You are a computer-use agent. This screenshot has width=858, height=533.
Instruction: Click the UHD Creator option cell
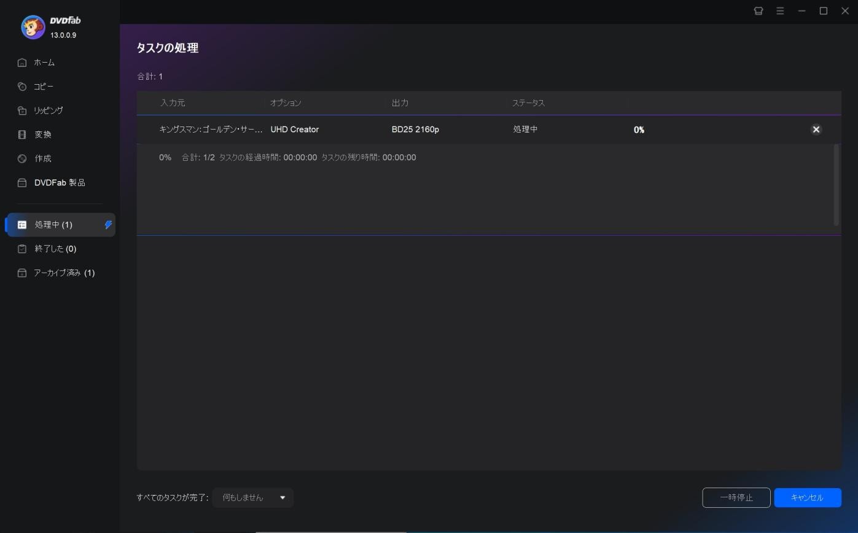295,130
